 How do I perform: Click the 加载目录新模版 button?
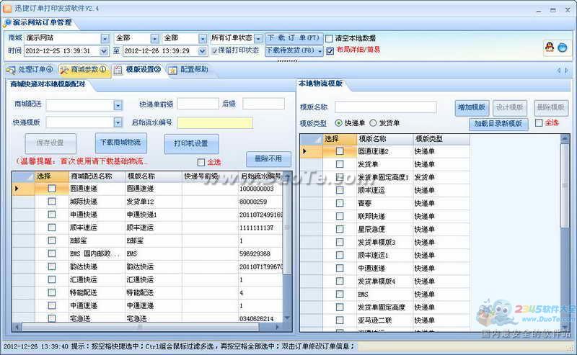point(498,124)
